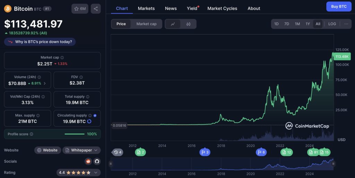The height and width of the screenshot is (178, 355).
Task: Click the 113.48K current price label
Action: click(342, 56)
